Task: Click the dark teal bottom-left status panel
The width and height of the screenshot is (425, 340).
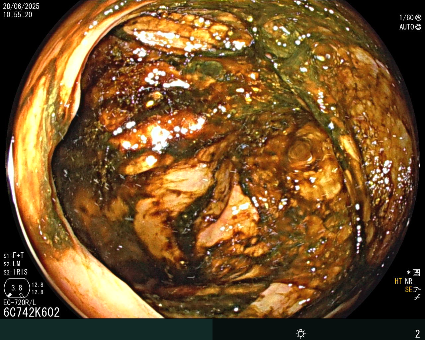Action: coord(106,329)
